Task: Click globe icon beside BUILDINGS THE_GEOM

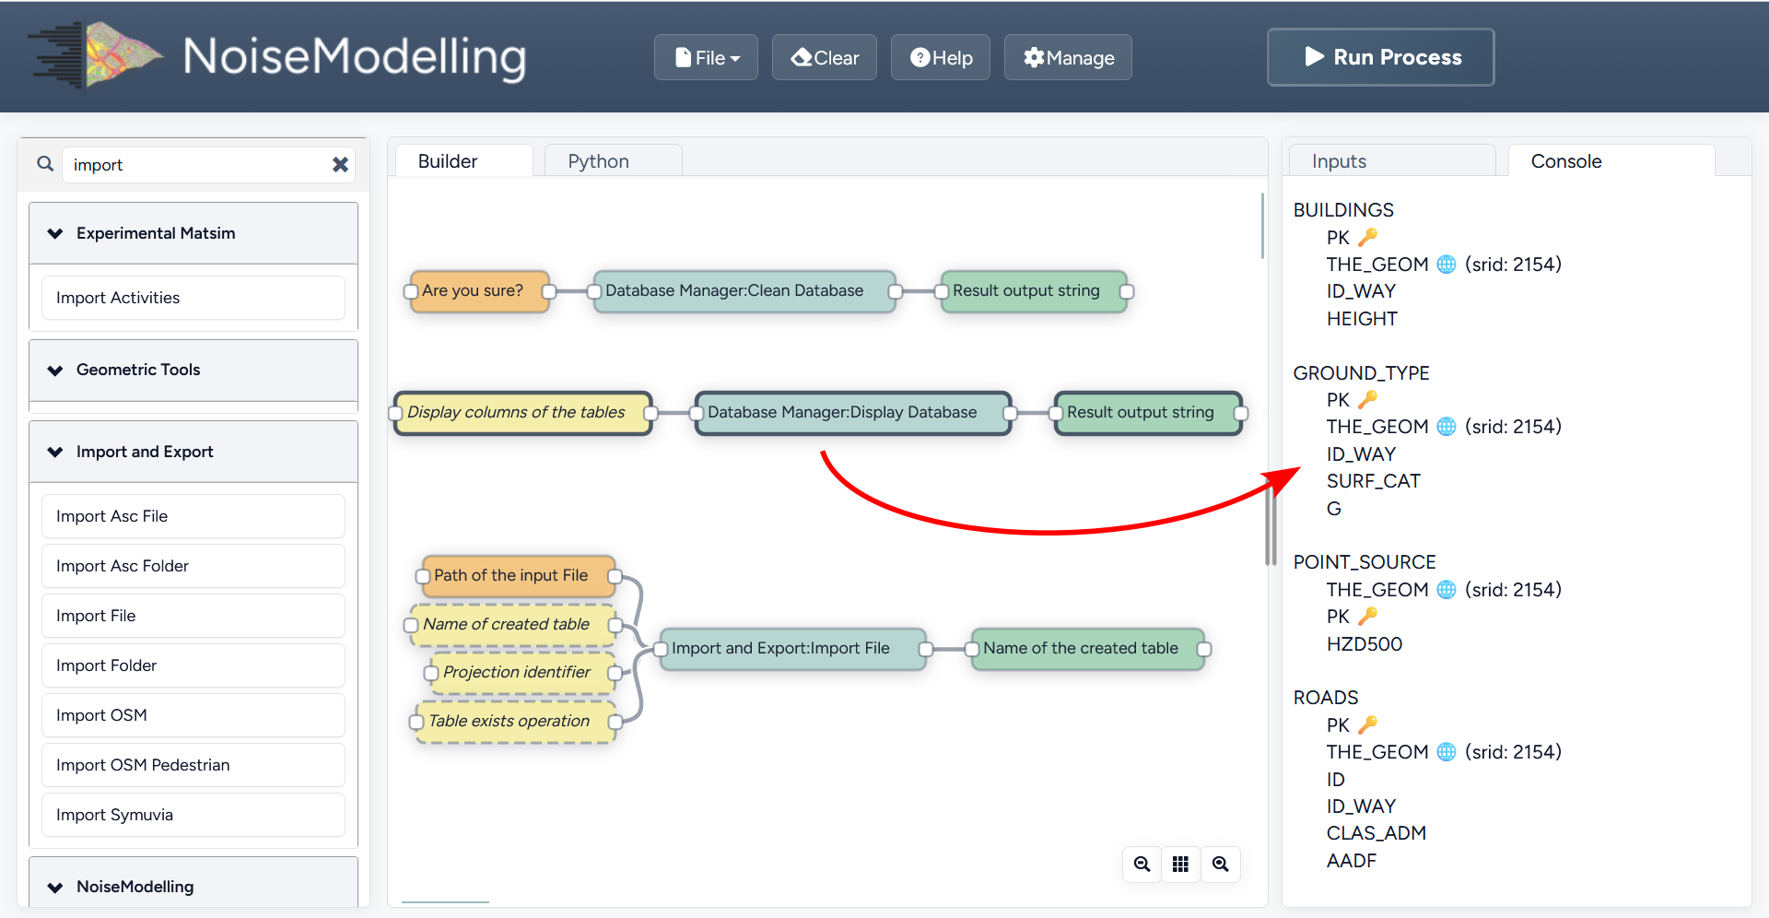Action: pos(1447,265)
